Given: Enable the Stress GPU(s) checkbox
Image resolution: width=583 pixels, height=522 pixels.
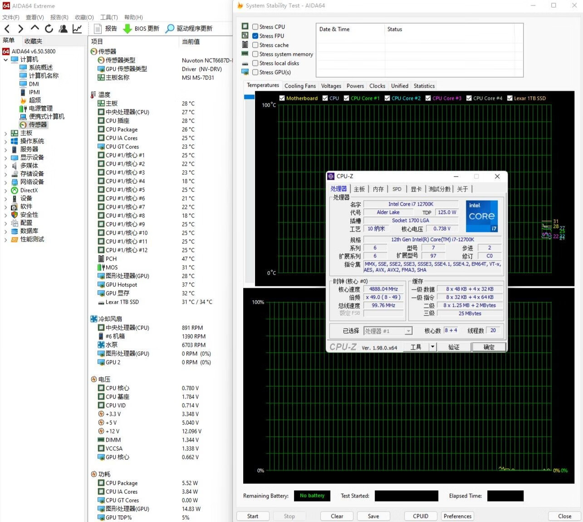Looking at the screenshot, I should [x=255, y=72].
